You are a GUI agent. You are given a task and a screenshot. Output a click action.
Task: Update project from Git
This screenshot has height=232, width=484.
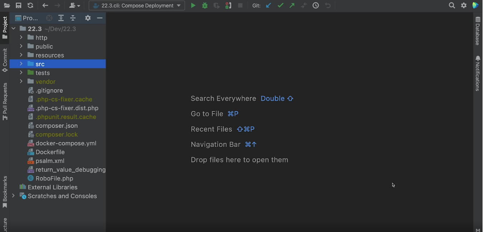(268, 5)
